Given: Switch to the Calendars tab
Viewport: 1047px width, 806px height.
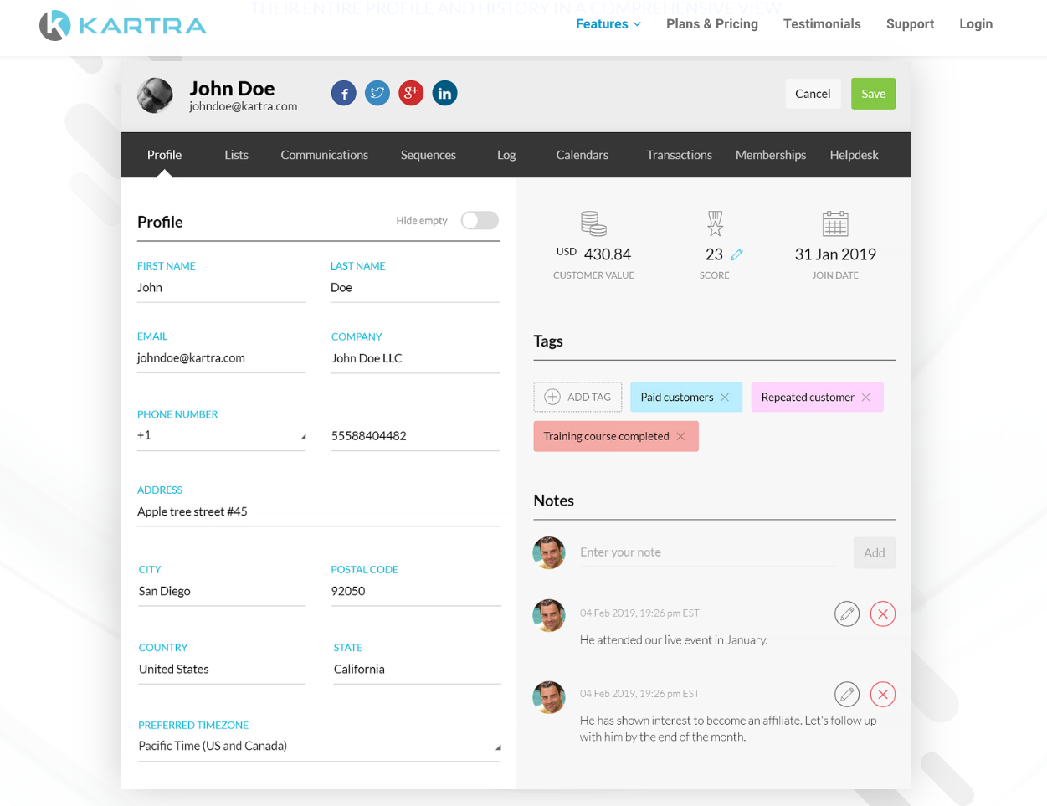Looking at the screenshot, I should point(582,155).
